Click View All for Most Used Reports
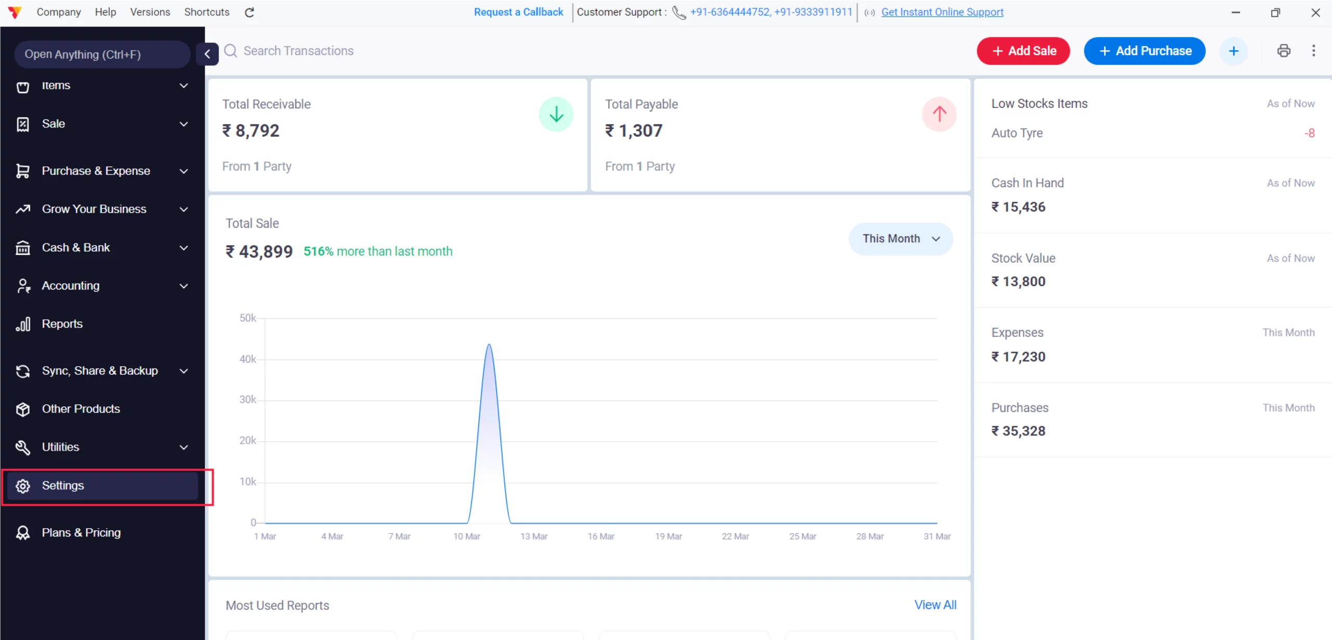Viewport: 1332px width, 640px height. pyautogui.click(x=935, y=605)
